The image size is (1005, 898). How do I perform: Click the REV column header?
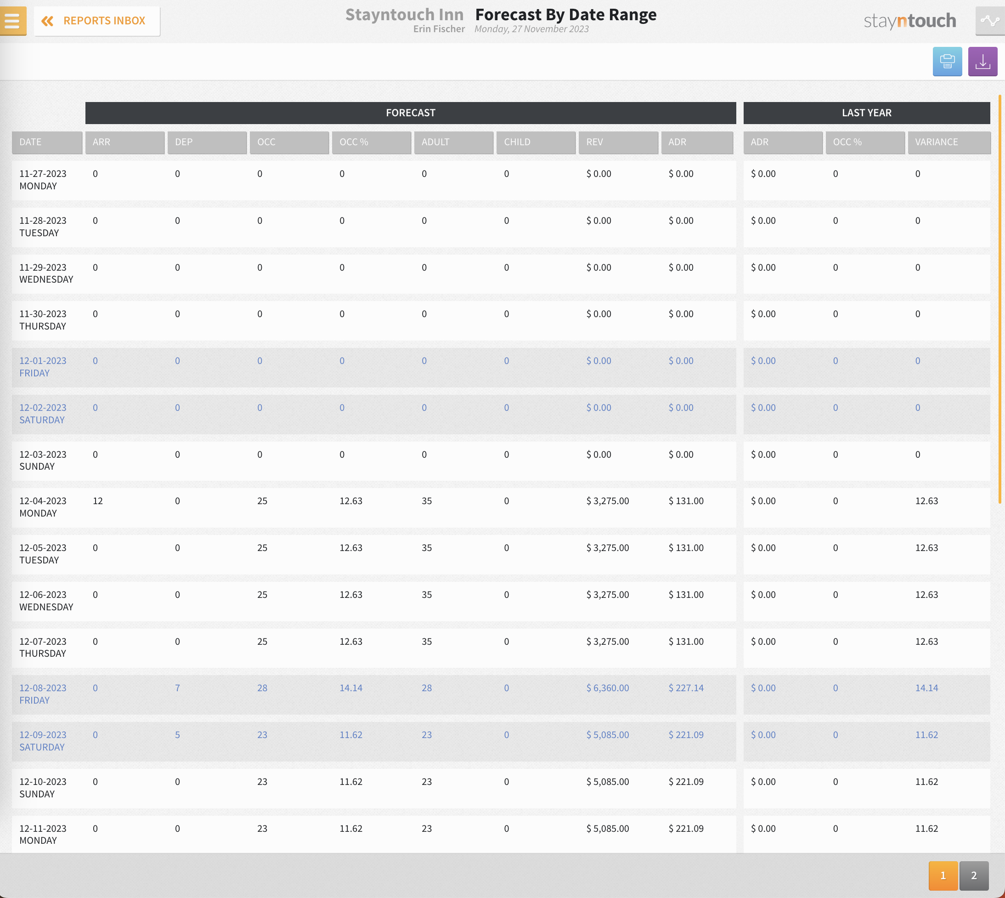(618, 142)
